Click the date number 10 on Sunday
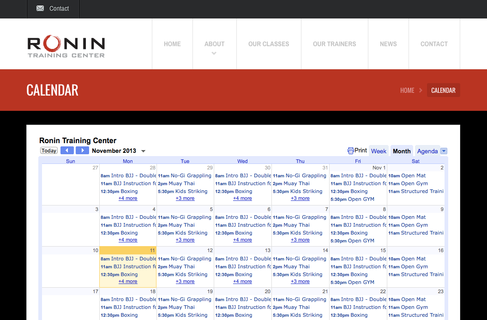The height and width of the screenshot is (320, 487). click(96, 250)
